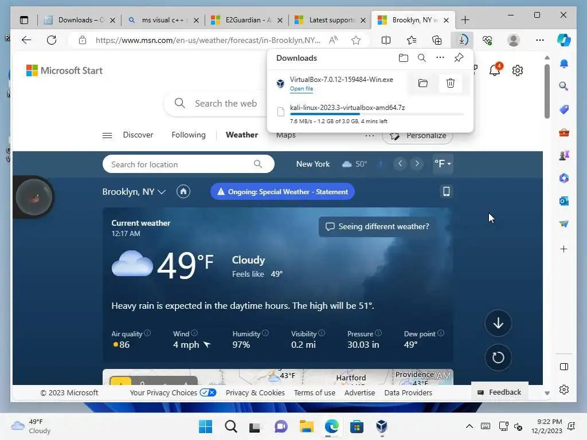This screenshot has height=440, width=587.
Task: Open a new browser tab
Action: [x=465, y=20]
